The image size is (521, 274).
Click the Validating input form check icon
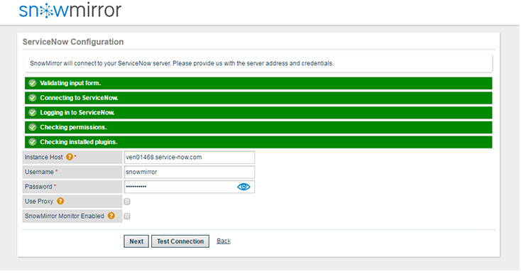click(32, 83)
